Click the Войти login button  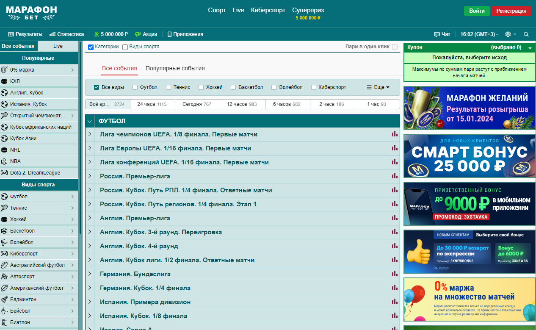tap(477, 11)
